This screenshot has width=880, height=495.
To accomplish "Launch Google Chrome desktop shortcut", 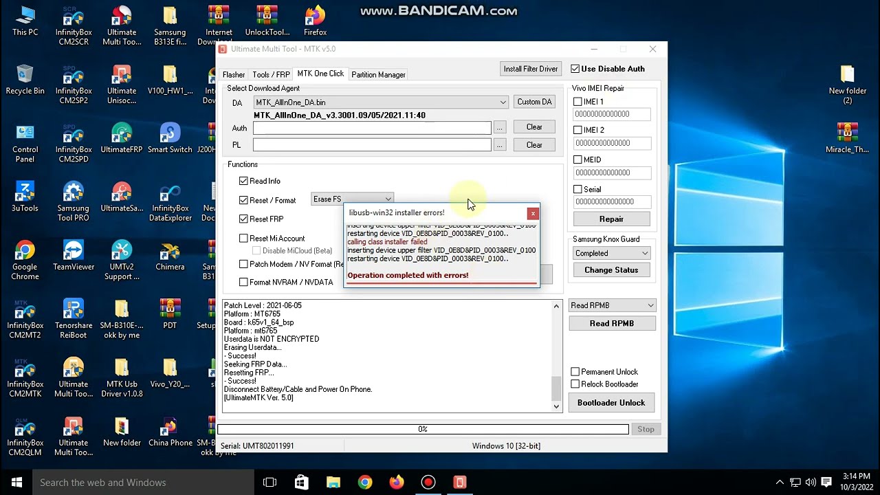I will [x=25, y=260].
